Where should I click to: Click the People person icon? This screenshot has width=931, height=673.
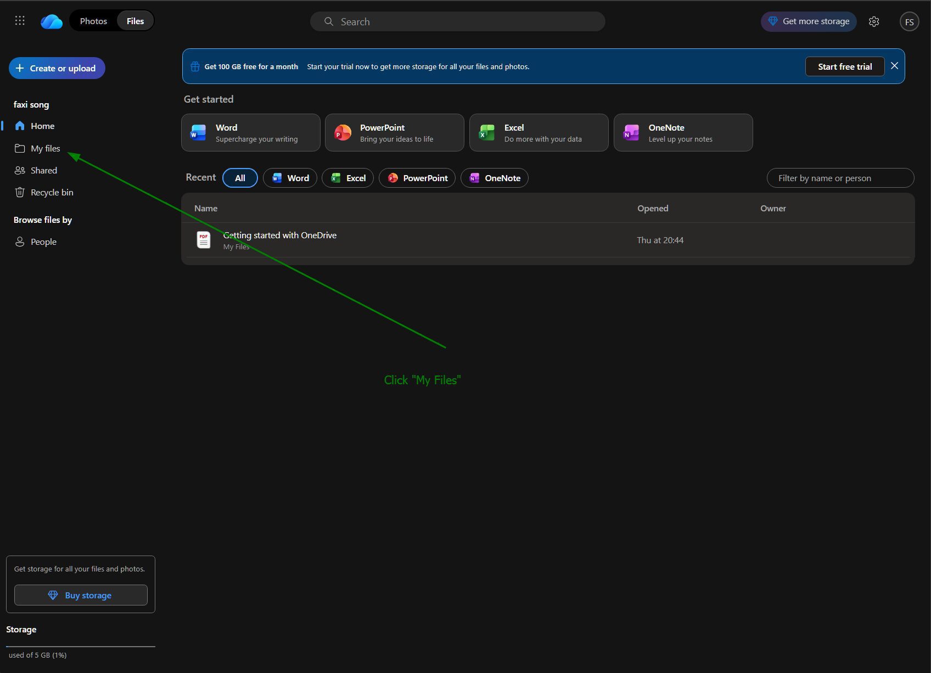(20, 242)
